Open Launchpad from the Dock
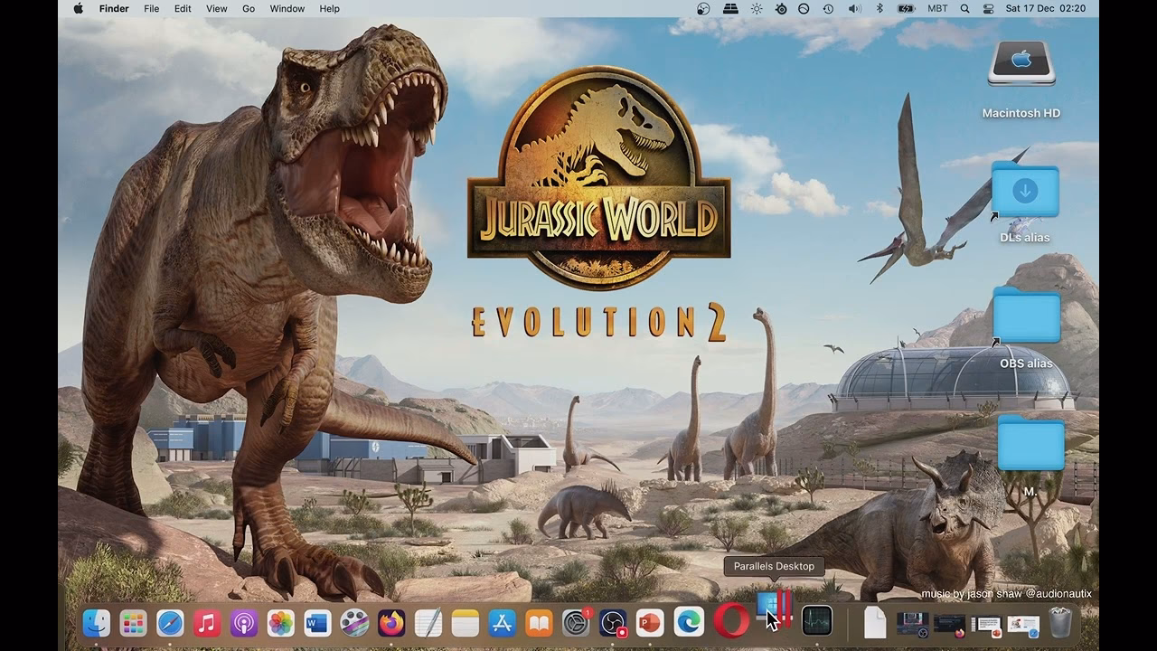Viewport: 1157px width, 651px height. click(x=134, y=622)
